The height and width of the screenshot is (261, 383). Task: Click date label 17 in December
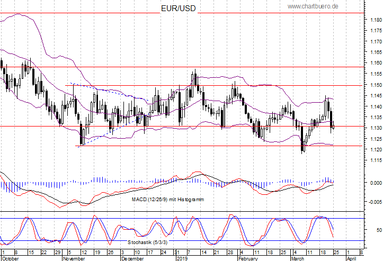point(150,253)
